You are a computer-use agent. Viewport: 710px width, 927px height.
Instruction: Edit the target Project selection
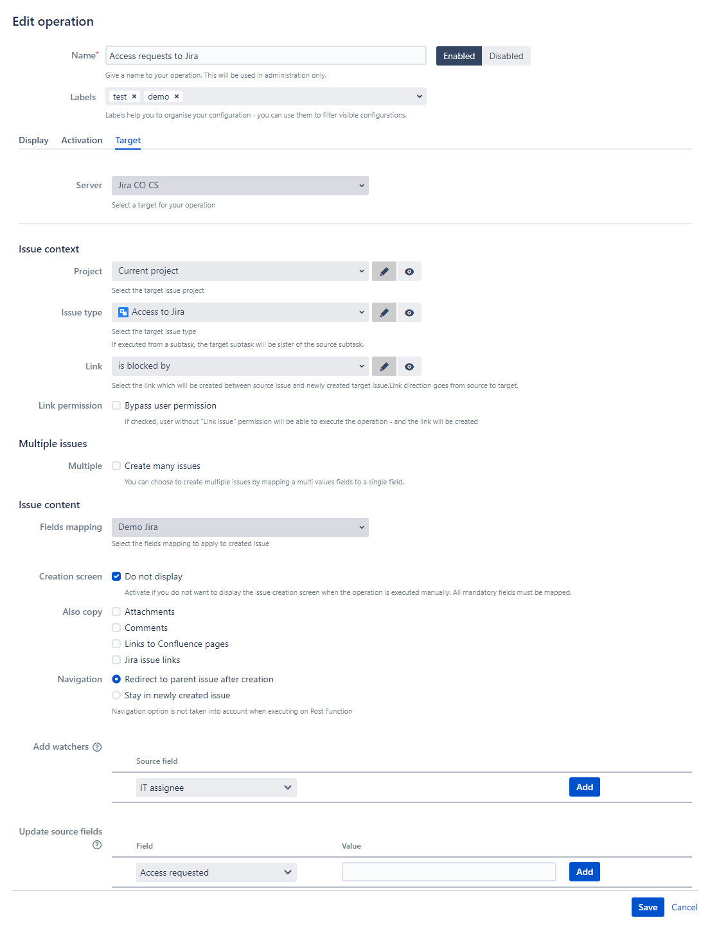coord(384,270)
